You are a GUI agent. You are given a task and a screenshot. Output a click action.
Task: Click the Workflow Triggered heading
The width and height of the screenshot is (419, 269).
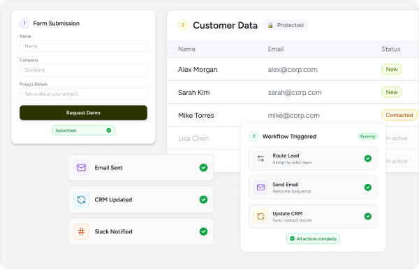point(289,137)
